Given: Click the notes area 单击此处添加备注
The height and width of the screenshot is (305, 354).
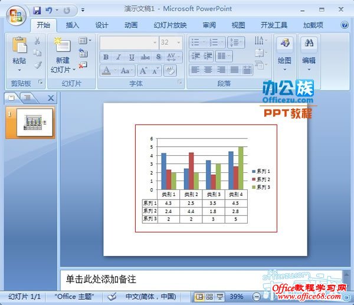Looking at the screenshot, I should [101, 279].
